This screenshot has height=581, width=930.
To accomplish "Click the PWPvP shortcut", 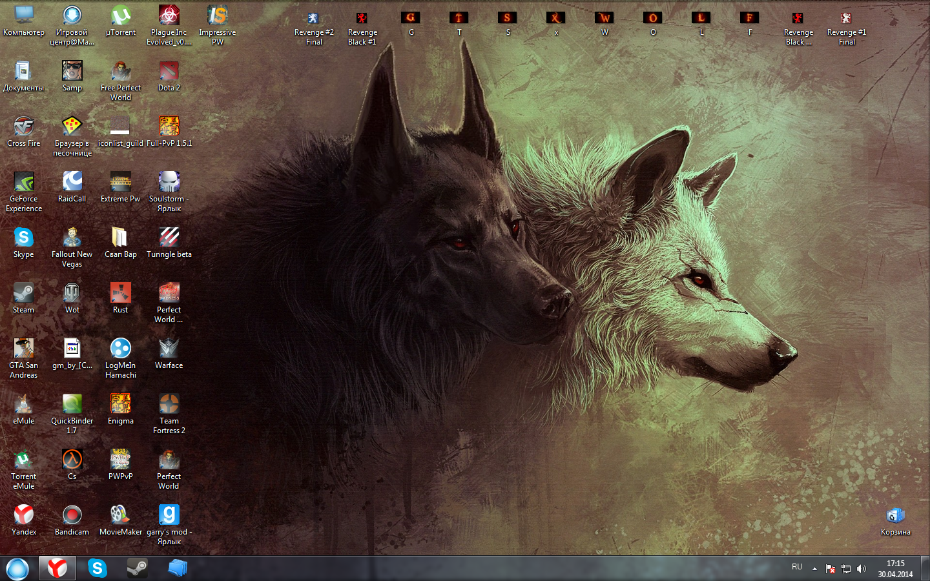I will pos(121,465).
